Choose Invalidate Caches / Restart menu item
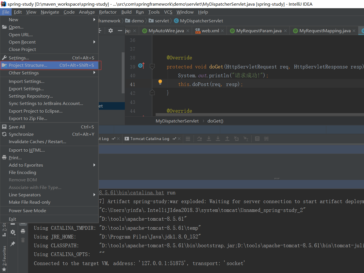This screenshot has width=364, height=273. point(49,141)
